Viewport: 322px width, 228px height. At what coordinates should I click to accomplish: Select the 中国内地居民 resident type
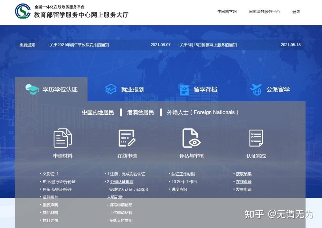[x=98, y=112]
